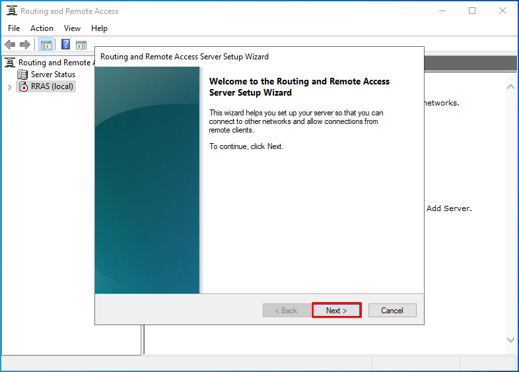
Task: Click the RRAS (local) server icon
Action: (23, 86)
